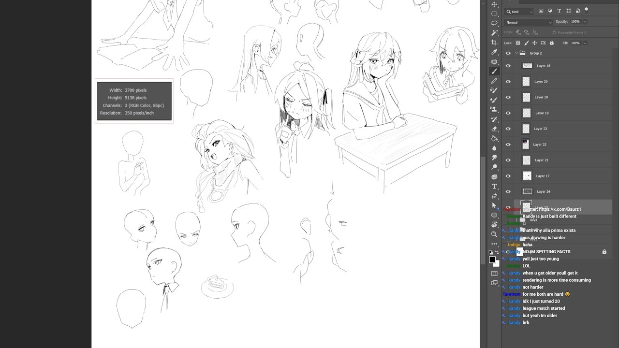Image resolution: width=619 pixels, height=348 pixels.
Task: Select the Zoom magnifier tool
Action: (x=494, y=234)
